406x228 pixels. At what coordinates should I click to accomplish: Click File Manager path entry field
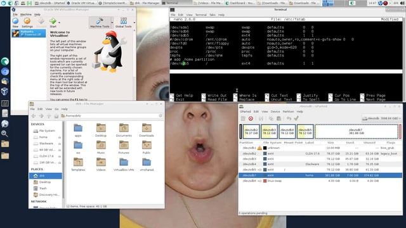click(x=112, y=116)
